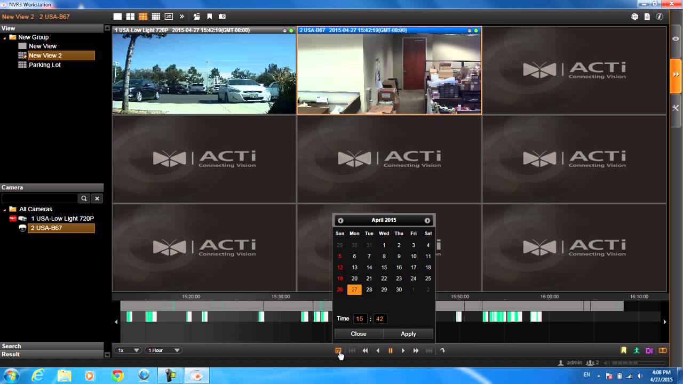Screen dimensions: 683x384
Task: Close the calendar popup
Action: (359, 334)
